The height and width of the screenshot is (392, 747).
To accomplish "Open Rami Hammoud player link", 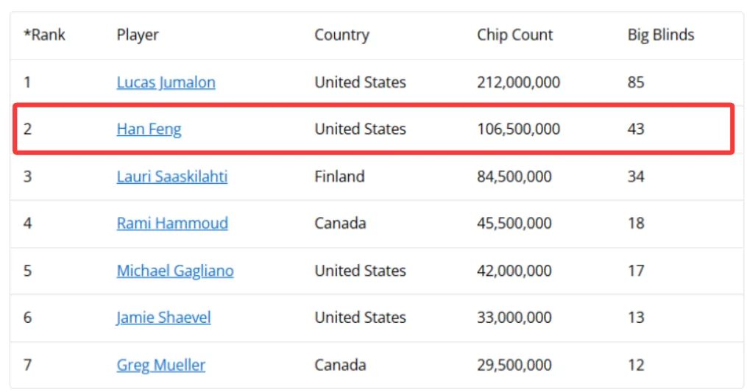I will pyautogui.click(x=172, y=224).
